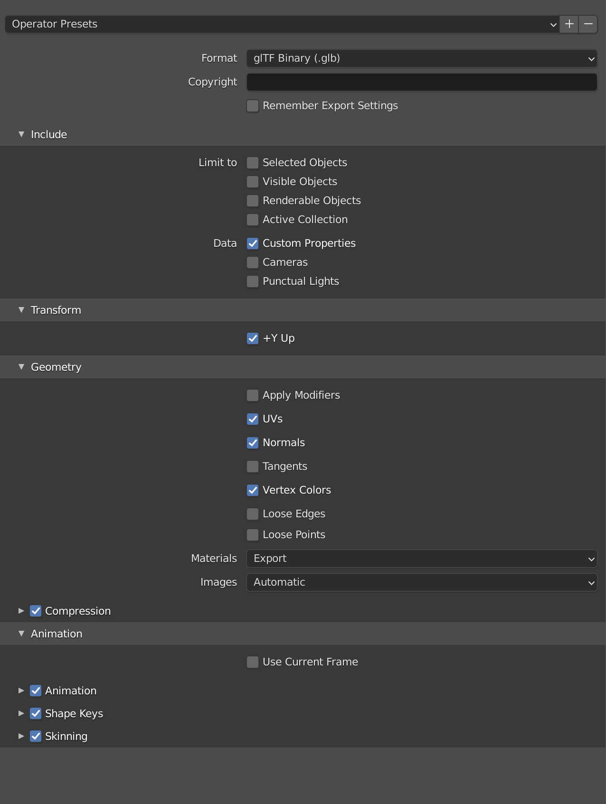Expand the Compression options
The width and height of the screenshot is (606, 804).
pos(21,611)
